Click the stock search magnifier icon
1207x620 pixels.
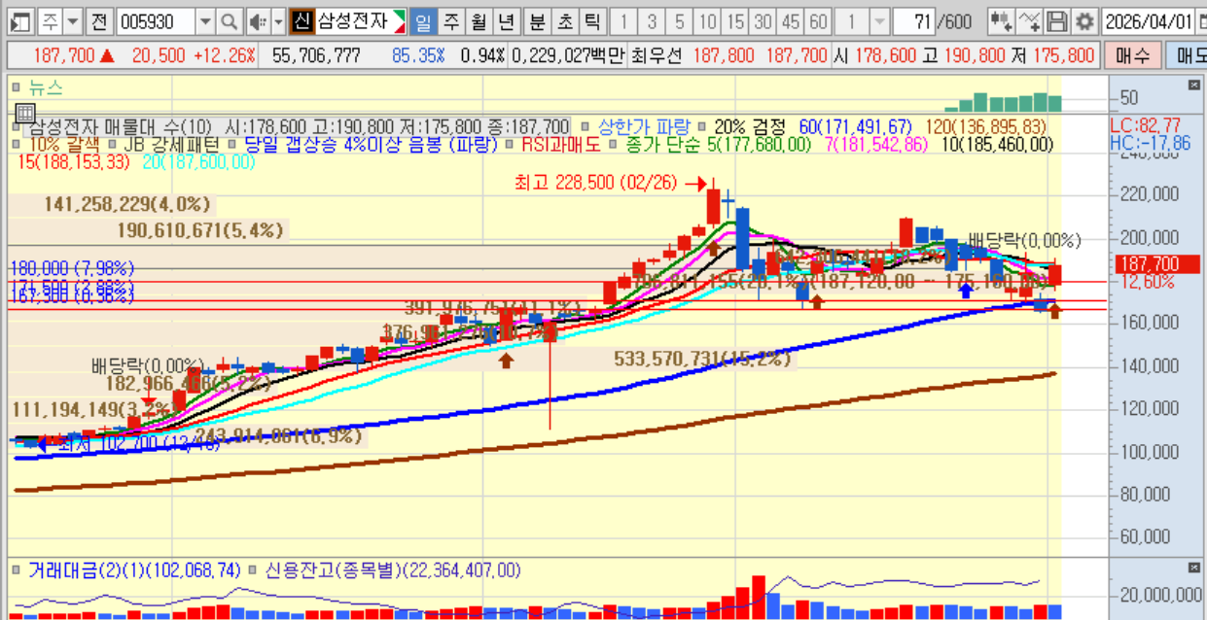click(229, 21)
